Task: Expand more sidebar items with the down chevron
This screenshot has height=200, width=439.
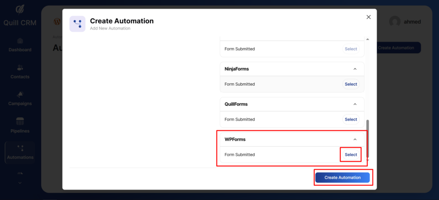Action: [x=20, y=183]
